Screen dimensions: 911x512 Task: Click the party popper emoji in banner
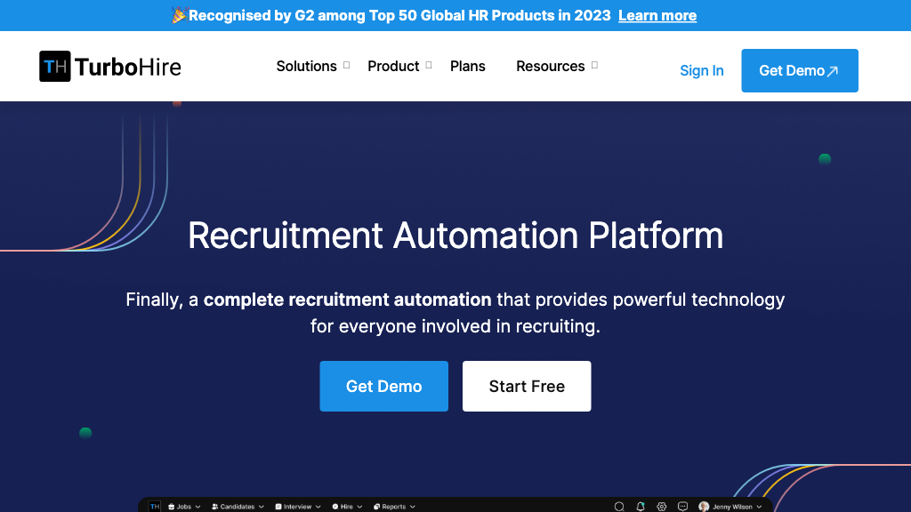179,15
